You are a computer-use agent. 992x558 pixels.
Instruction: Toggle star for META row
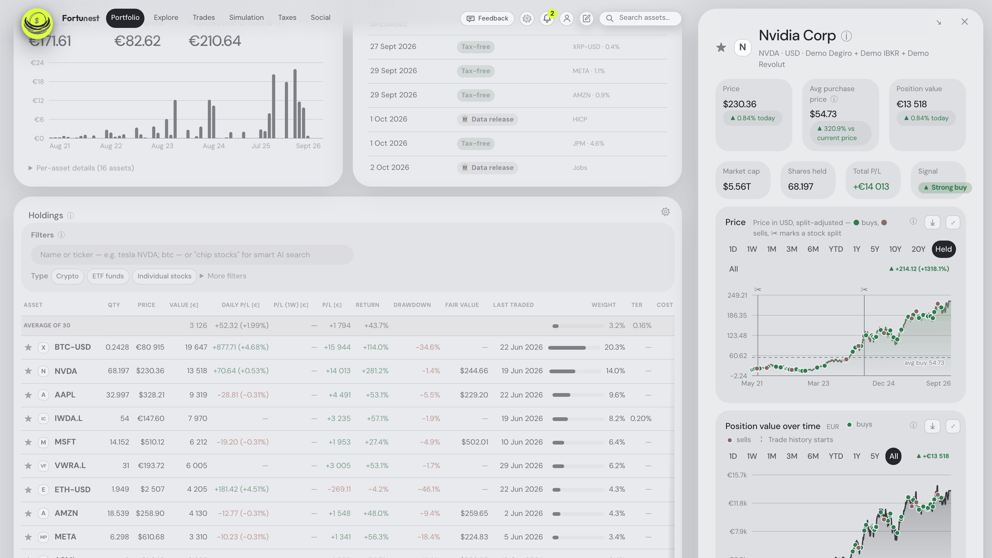point(28,537)
